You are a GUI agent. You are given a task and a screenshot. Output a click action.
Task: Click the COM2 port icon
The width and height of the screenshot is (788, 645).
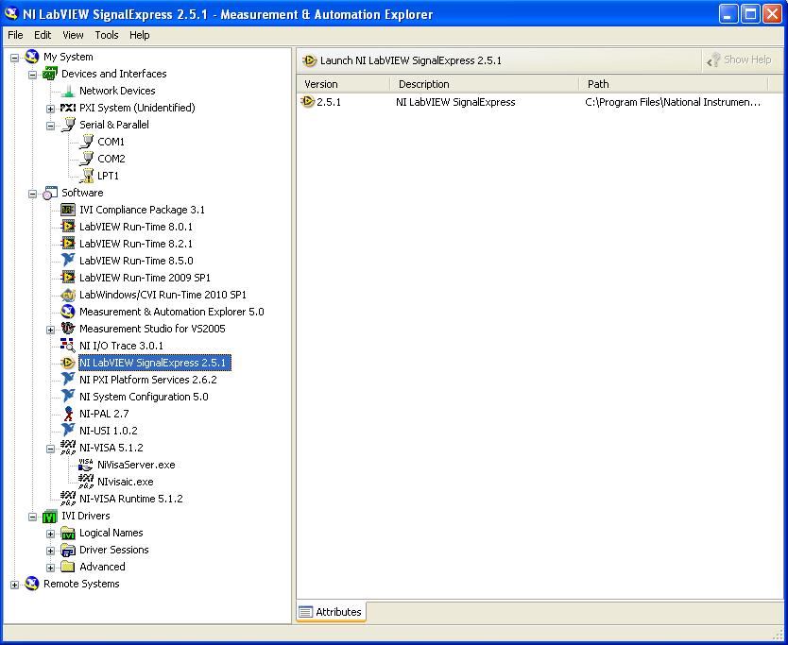click(x=86, y=159)
